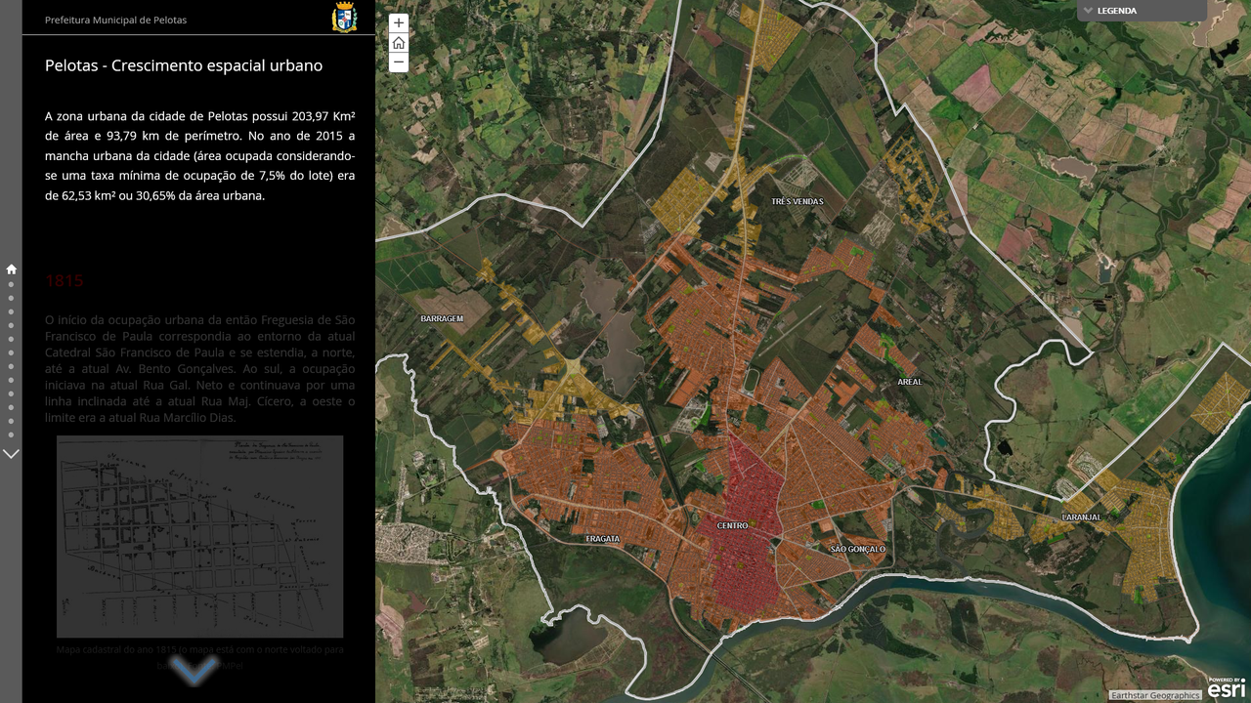Zoom out on the map
Screen dimensions: 1251x703
399,62
